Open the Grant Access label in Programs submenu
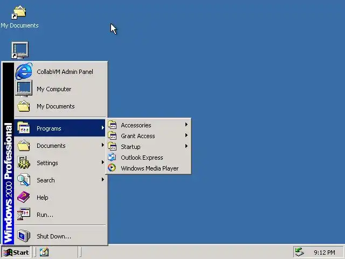Screen dimensions: 345x259 pyautogui.click(x=138, y=136)
